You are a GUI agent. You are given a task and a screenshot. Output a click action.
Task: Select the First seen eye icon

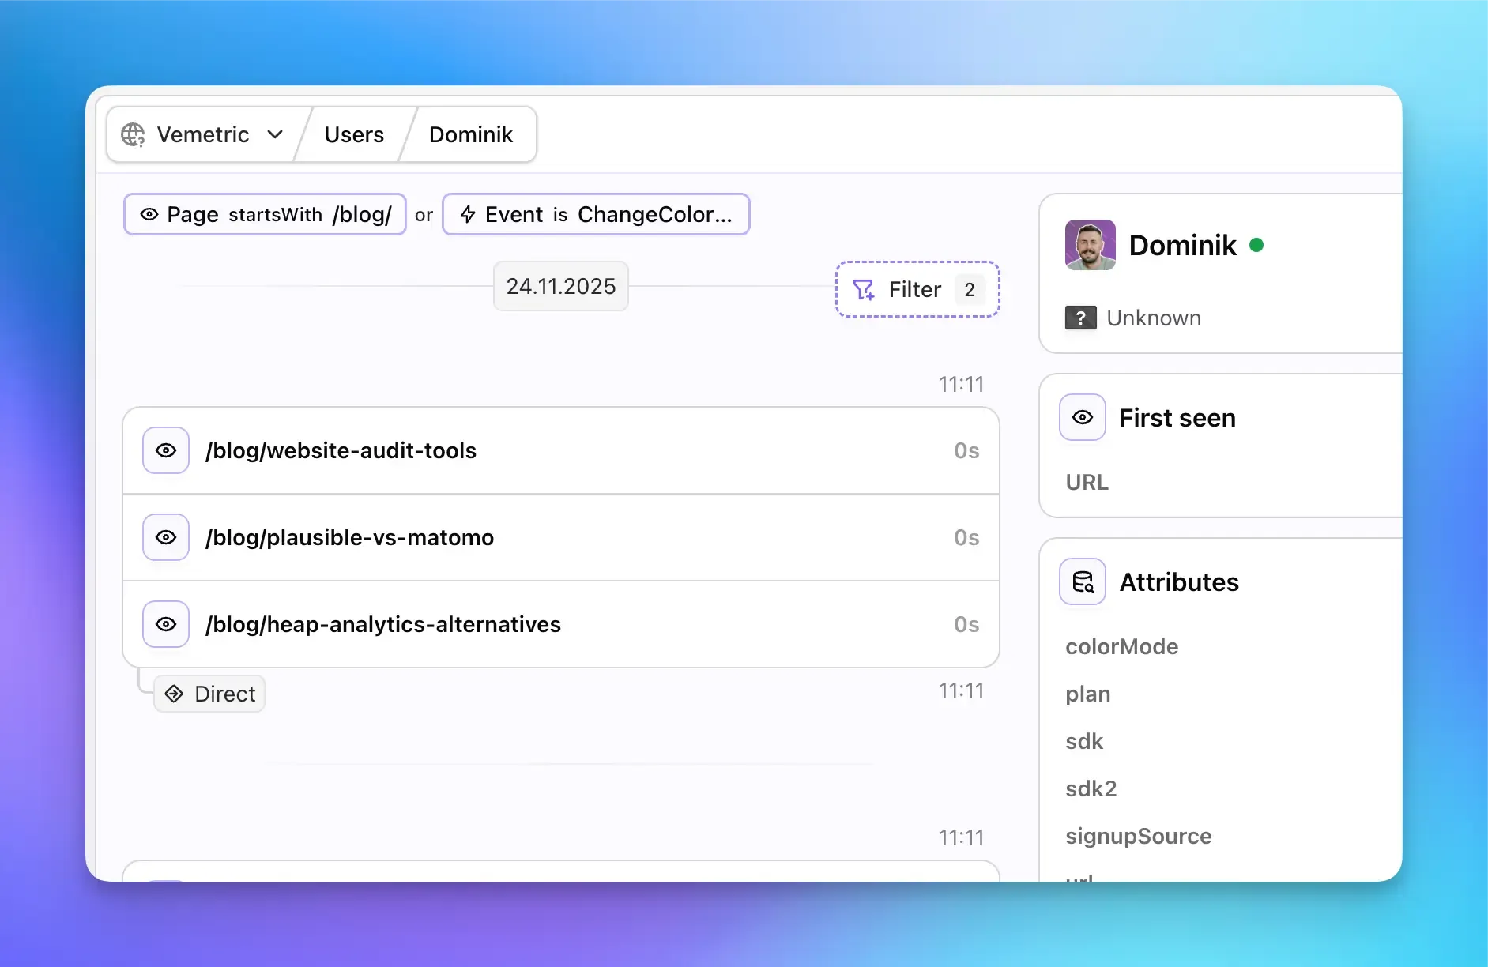tap(1082, 417)
